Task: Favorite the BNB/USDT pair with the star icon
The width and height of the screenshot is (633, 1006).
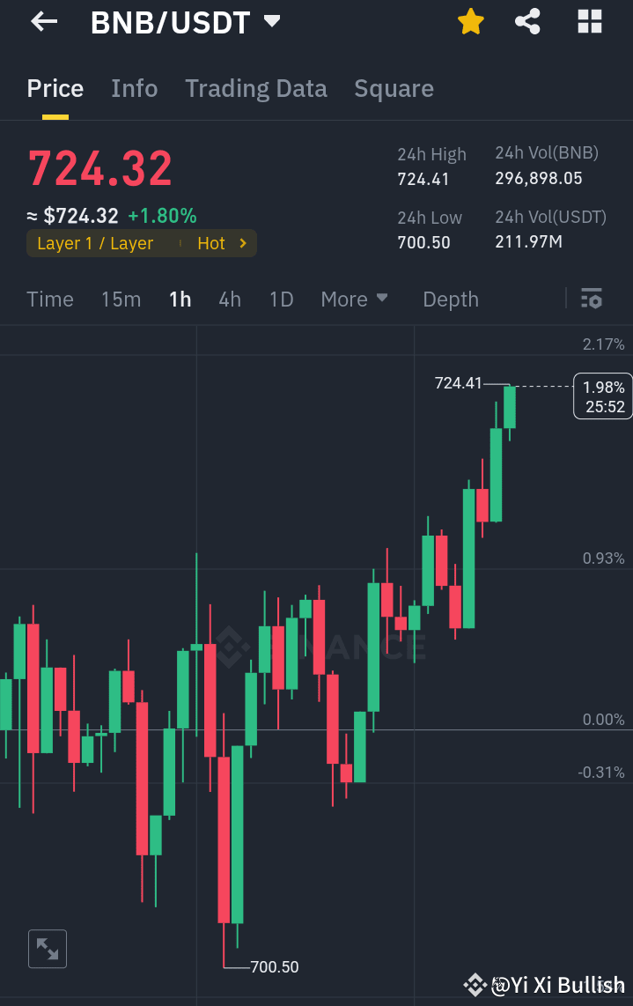Action: pyautogui.click(x=471, y=22)
